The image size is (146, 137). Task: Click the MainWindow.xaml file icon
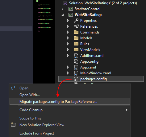(x=76, y=73)
